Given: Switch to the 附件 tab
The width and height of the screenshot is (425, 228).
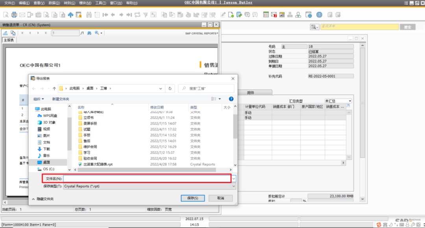Looking at the screenshot, I should [251, 93].
